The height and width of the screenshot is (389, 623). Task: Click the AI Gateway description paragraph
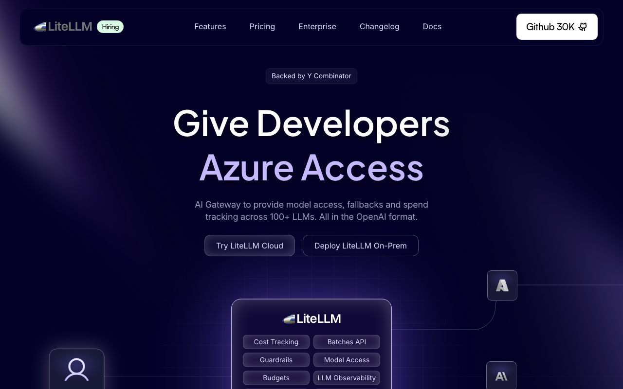coord(311,211)
